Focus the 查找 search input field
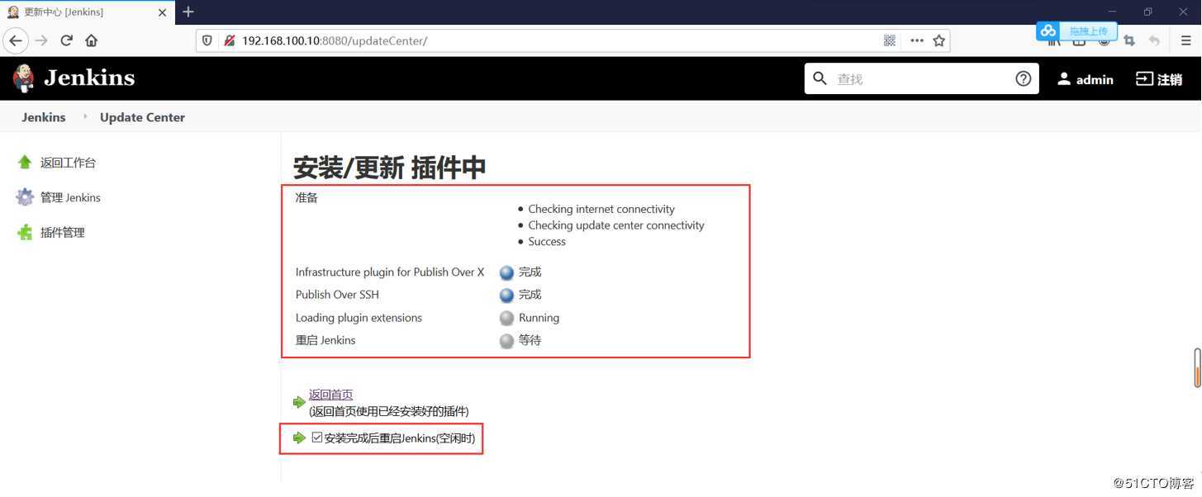Image resolution: width=1202 pixels, height=497 pixels. pos(921,78)
